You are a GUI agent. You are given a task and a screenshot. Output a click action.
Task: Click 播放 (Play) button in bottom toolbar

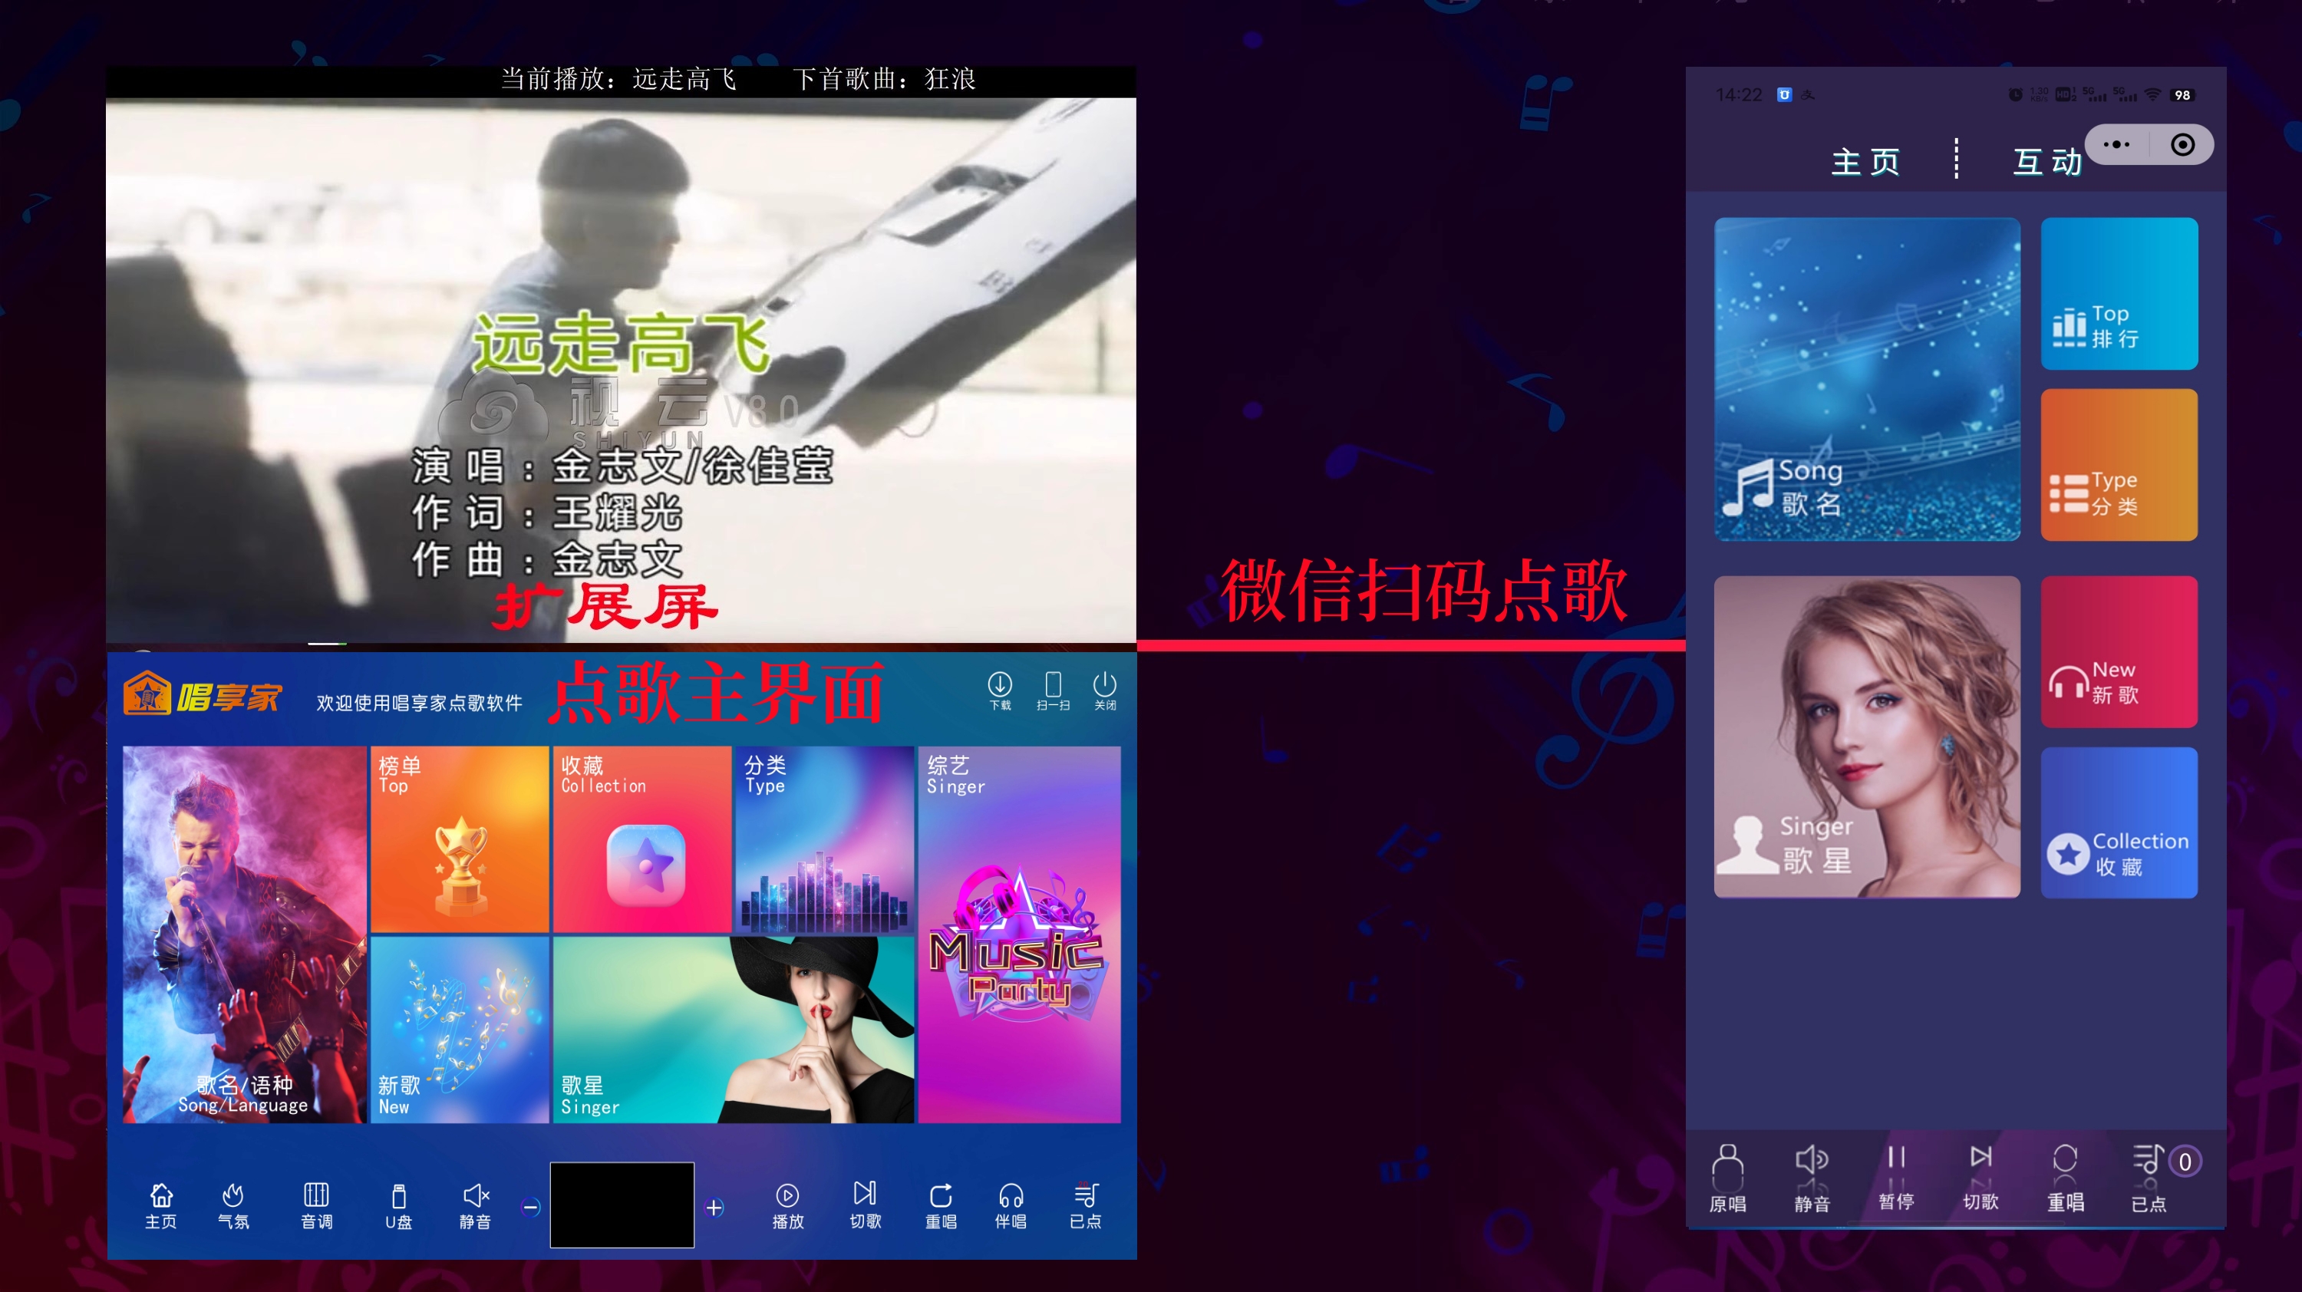click(x=784, y=1202)
